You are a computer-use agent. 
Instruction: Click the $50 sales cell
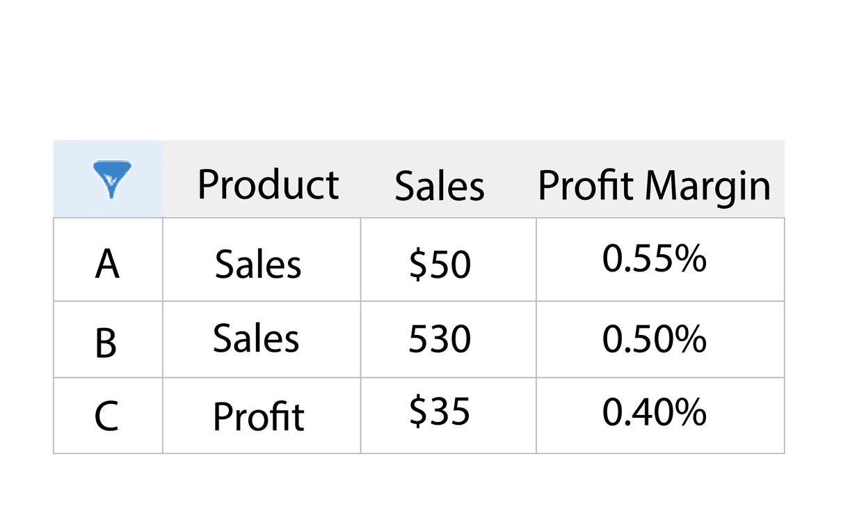[x=440, y=265]
